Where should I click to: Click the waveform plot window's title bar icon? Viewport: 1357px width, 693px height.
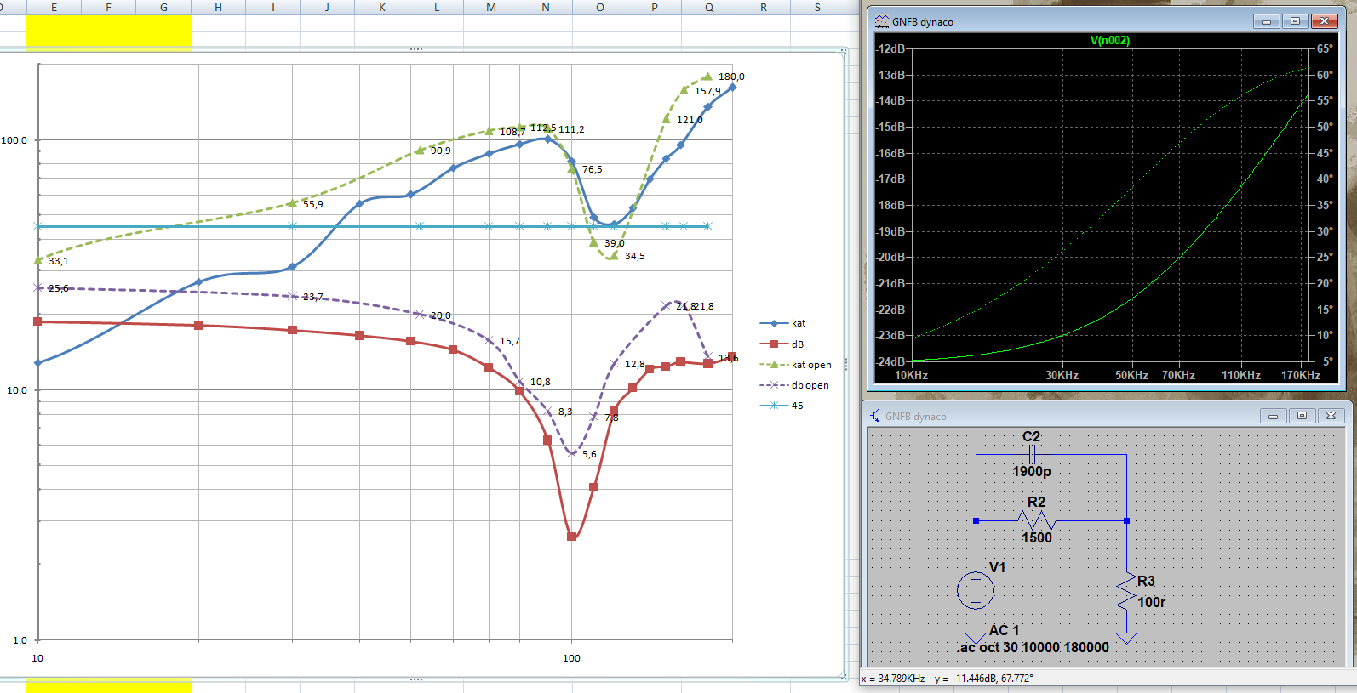[x=882, y=21]
